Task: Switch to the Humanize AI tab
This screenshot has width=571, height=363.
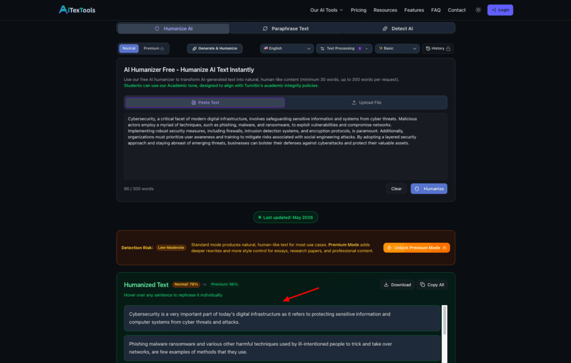Action: [x=173, y=28]
